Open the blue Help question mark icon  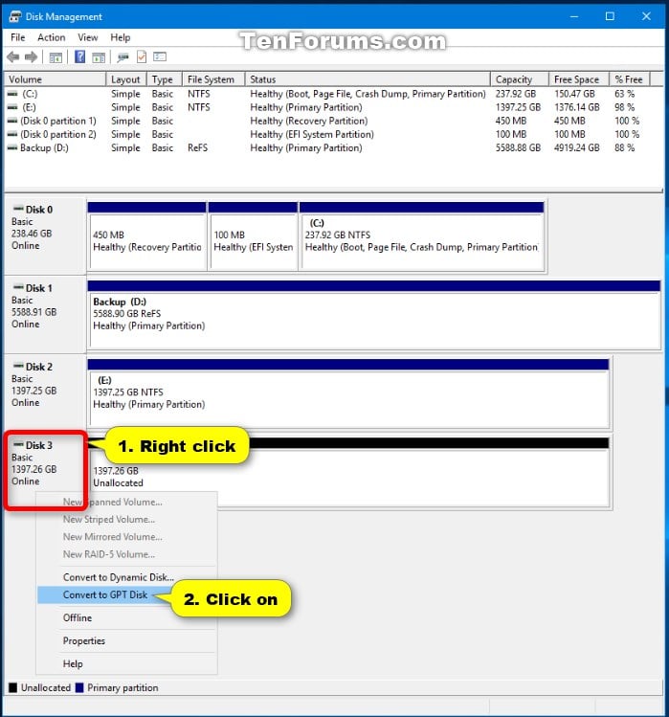pyautogui.click(x=79, y=57)
